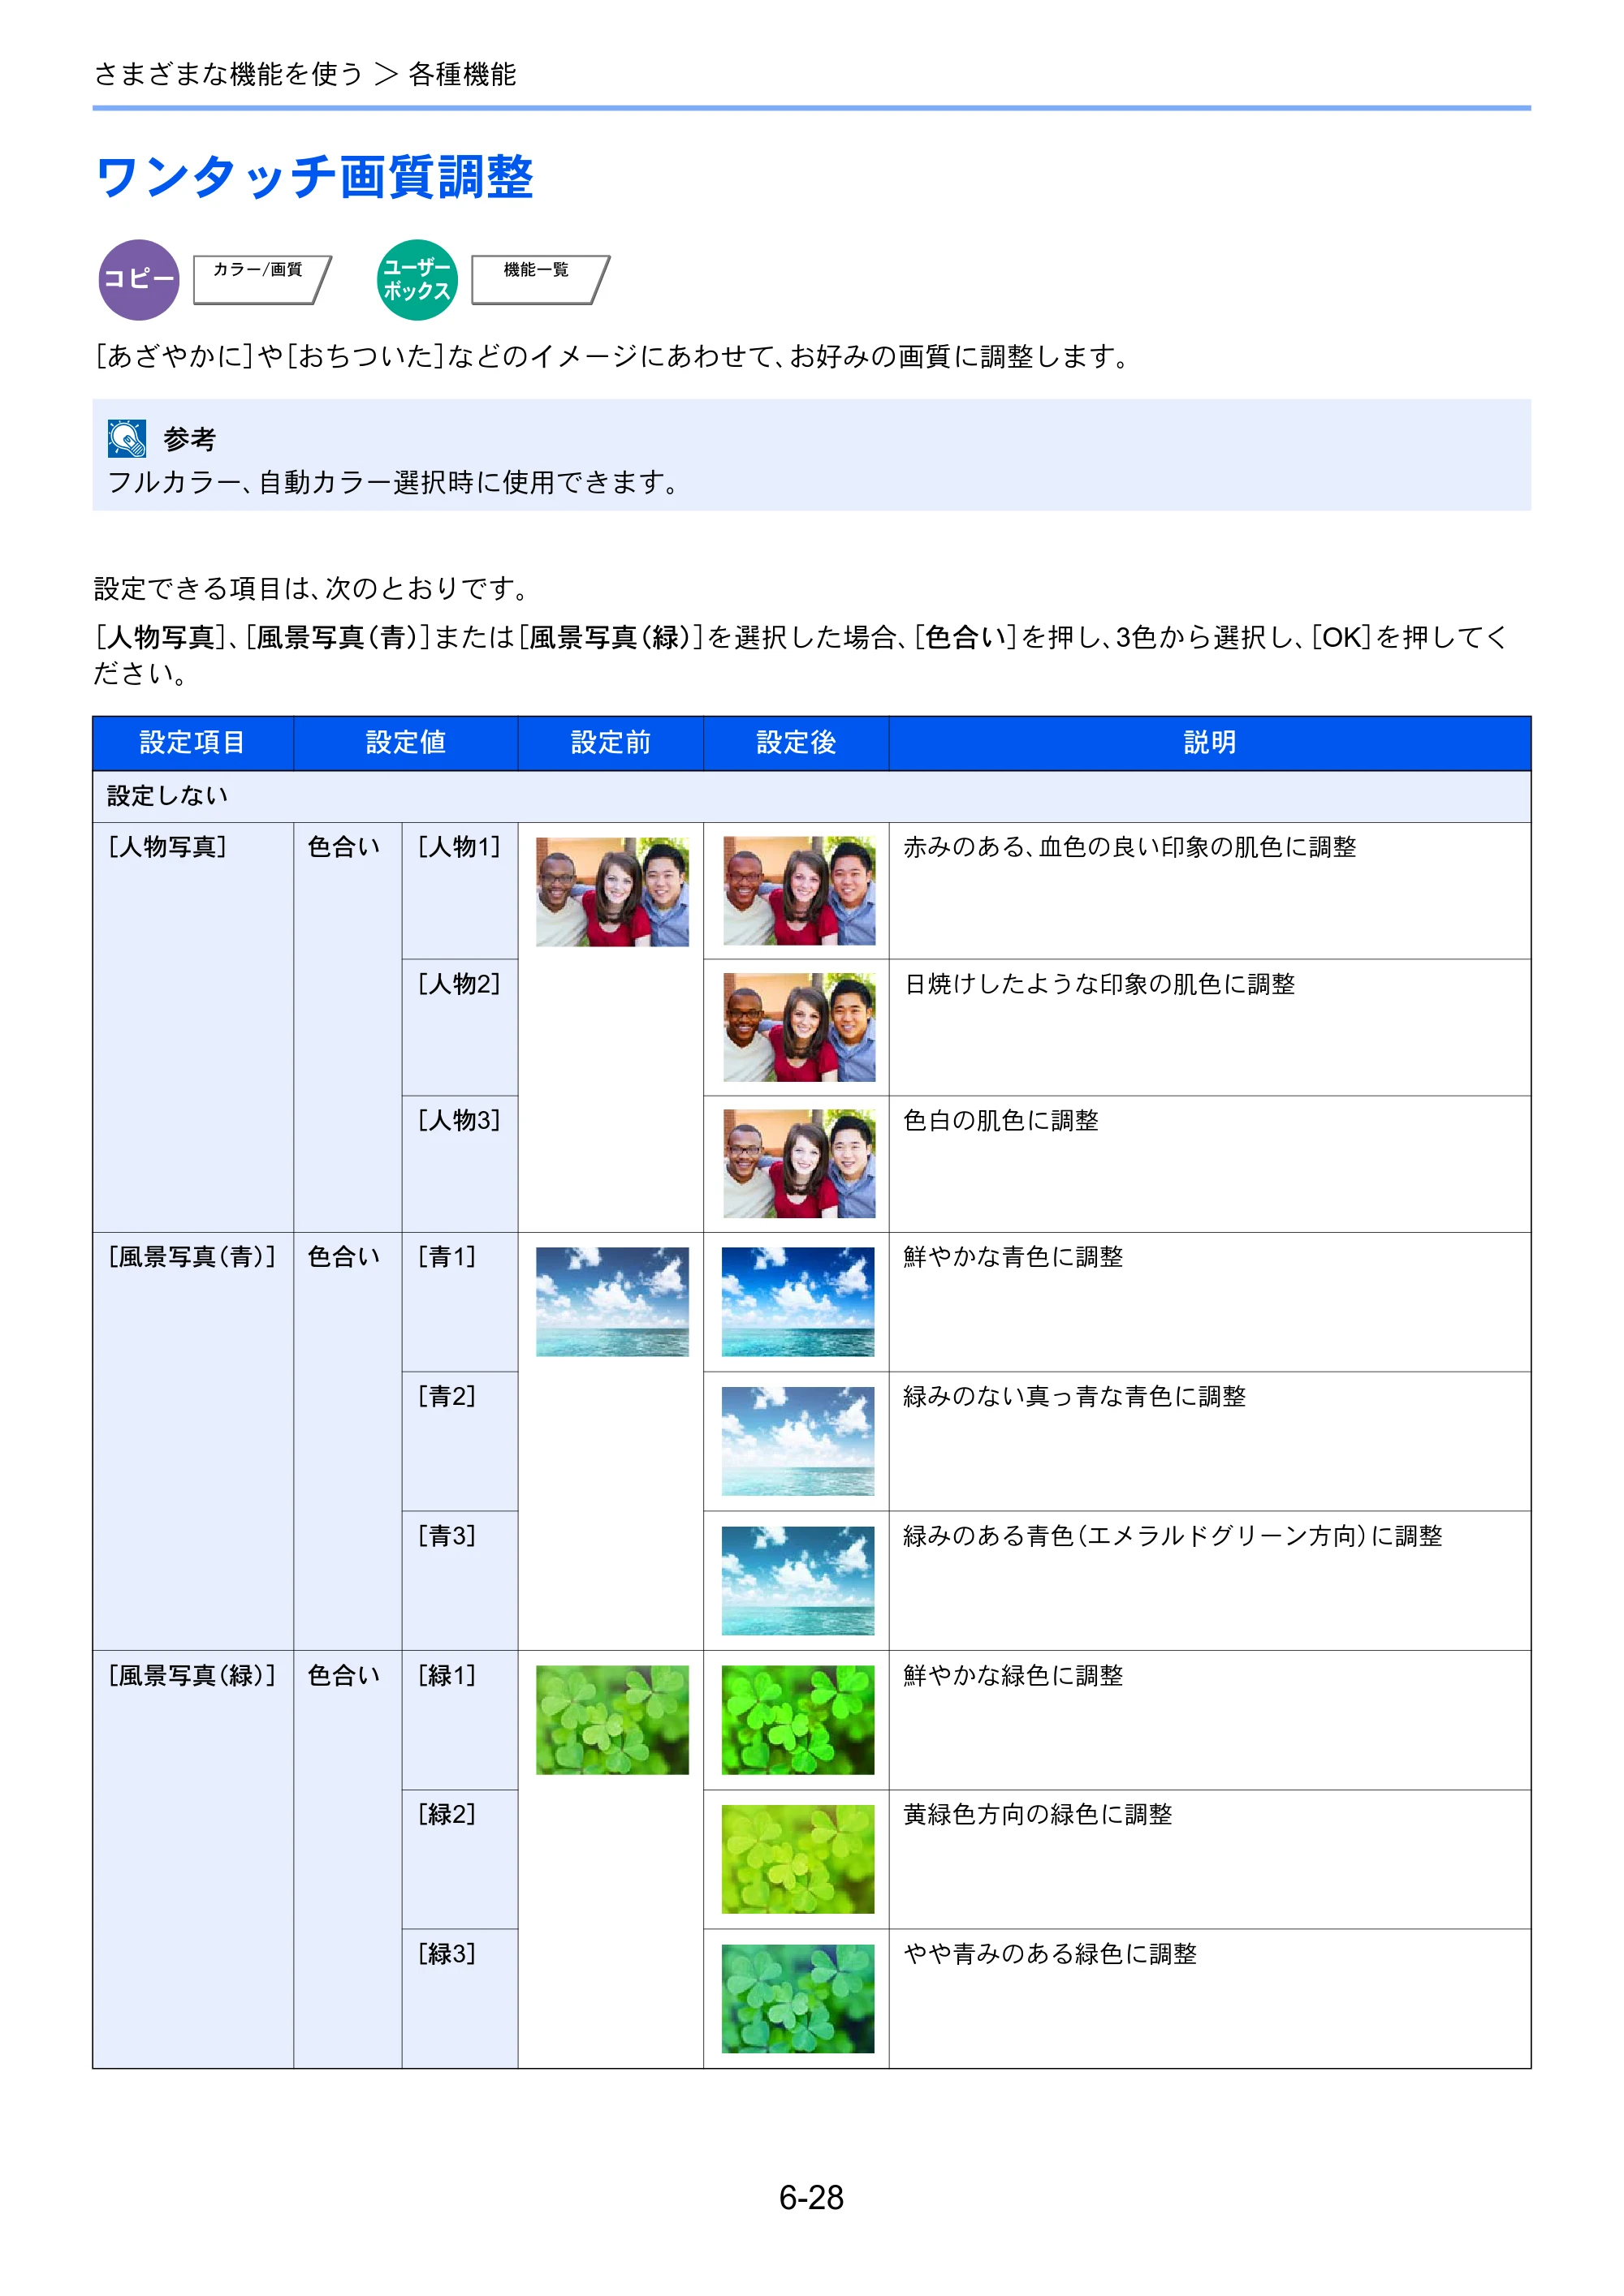
Task: Click the 緑2 設定後 clover thumbnail
Action: pyautogui.click(x=798, y=1859)
